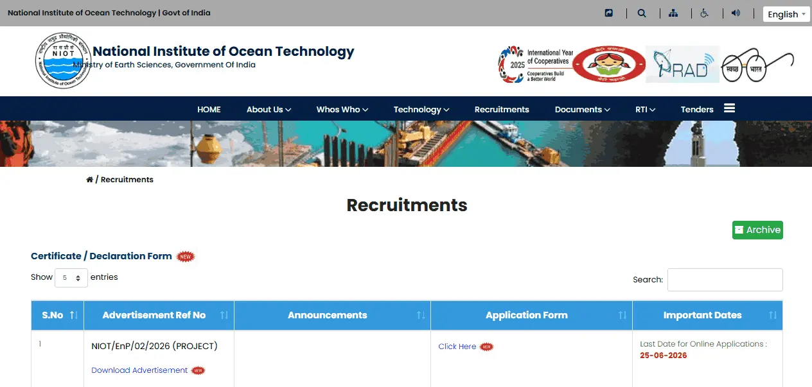The width and height of the screenshot is (812, 387).
Task: Open the search magnifier icon
Action: [641, 13]
